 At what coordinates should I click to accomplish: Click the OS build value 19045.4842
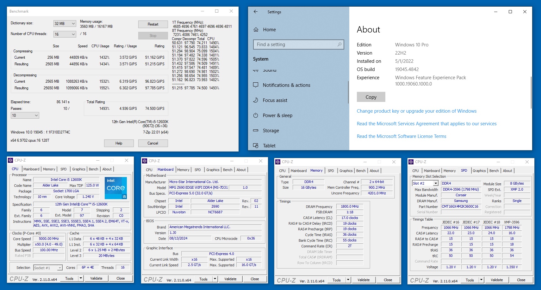[407, 69]
